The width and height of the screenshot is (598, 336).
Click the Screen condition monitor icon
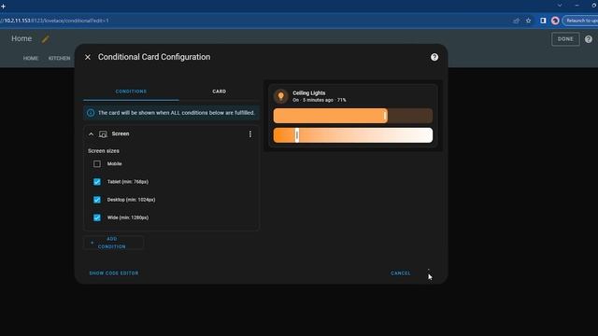click(x=103, y=134)
